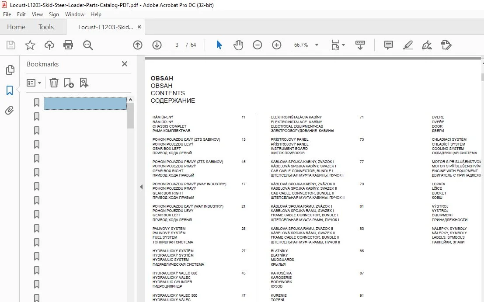Activate the Selection arrow tool
Screen dimensions: 484x302
pos(219,45)
